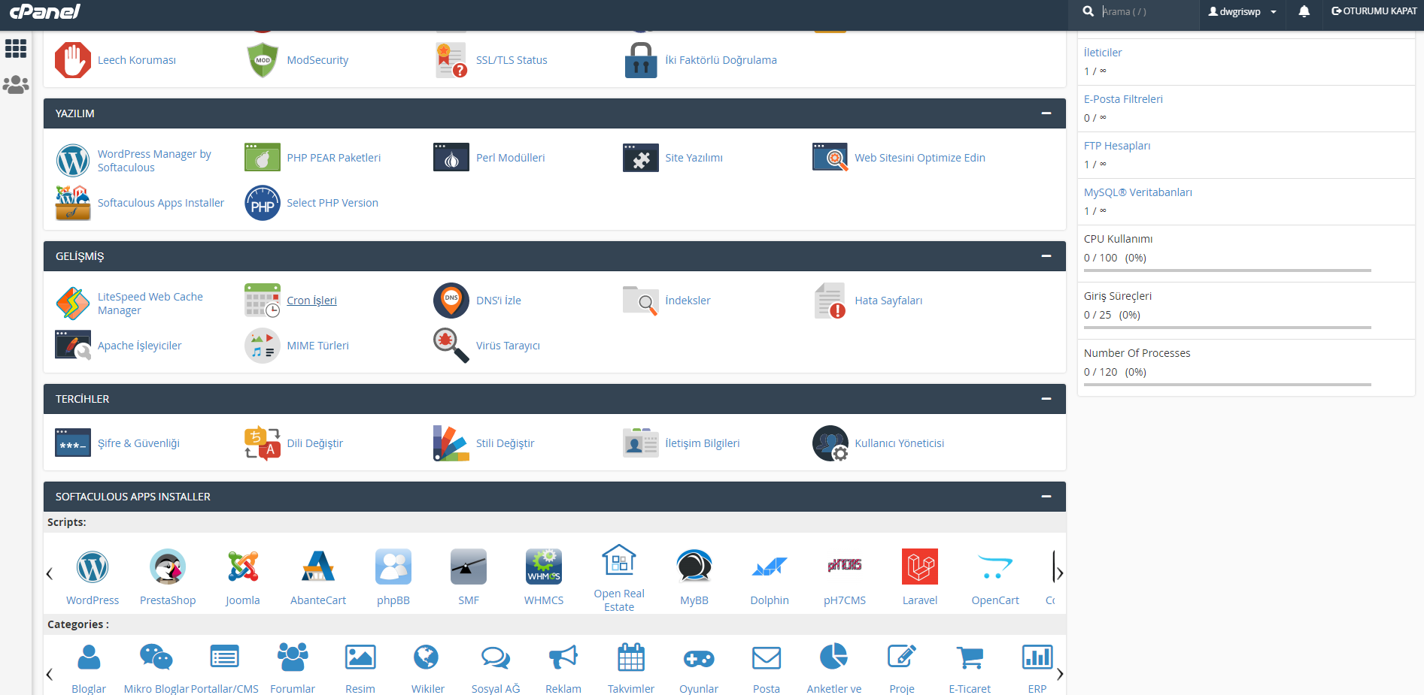Click the WHMCS script icon
Viewport: 1424px width, 695px height.
tap(544, 567)
